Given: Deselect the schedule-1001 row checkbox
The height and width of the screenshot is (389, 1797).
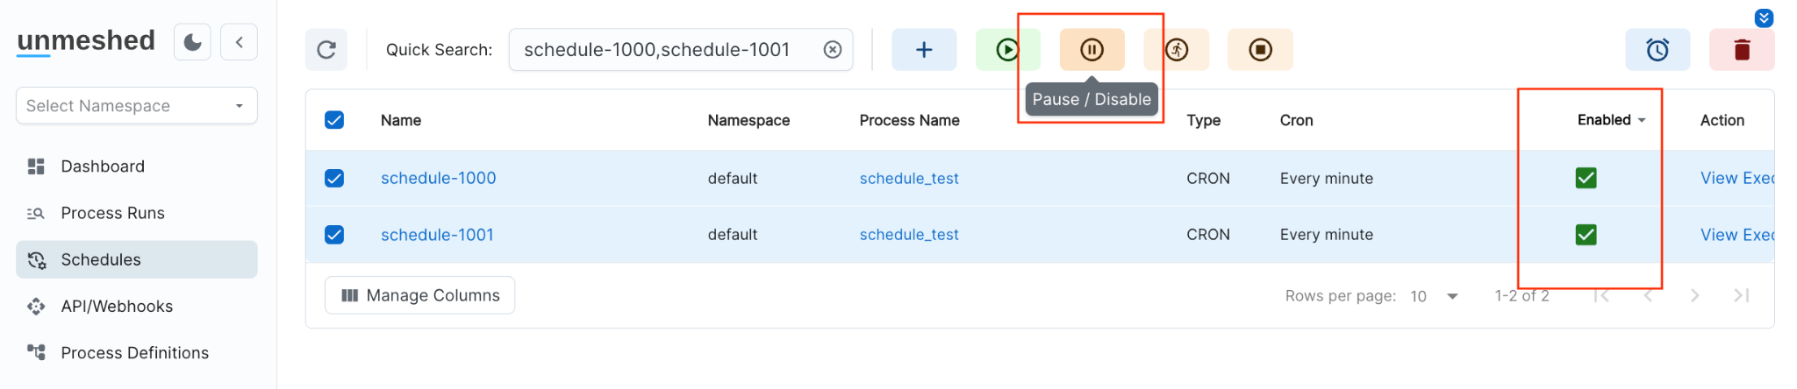Looking at the screenshot, I should pyautogui.click(x=334, y=235).
